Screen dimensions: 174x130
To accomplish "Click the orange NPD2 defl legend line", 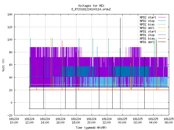I will coord(162,28).
